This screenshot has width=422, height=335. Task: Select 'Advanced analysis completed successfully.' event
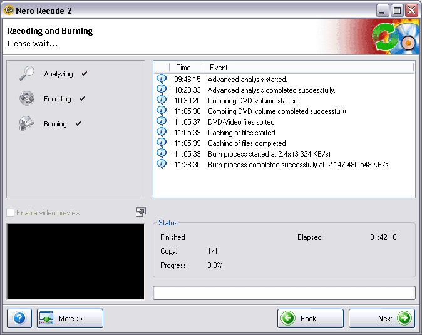click(272, 90)
